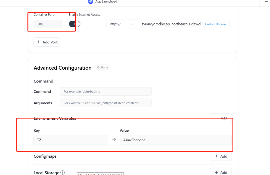Click the App Launchpad window title

(x=106, y=2)
